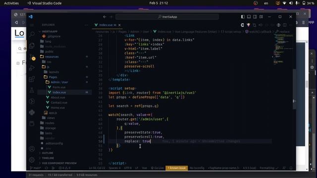Open Customize Layout icon in title bar
This screenshot has height=178, width=317.
point(261,17)
